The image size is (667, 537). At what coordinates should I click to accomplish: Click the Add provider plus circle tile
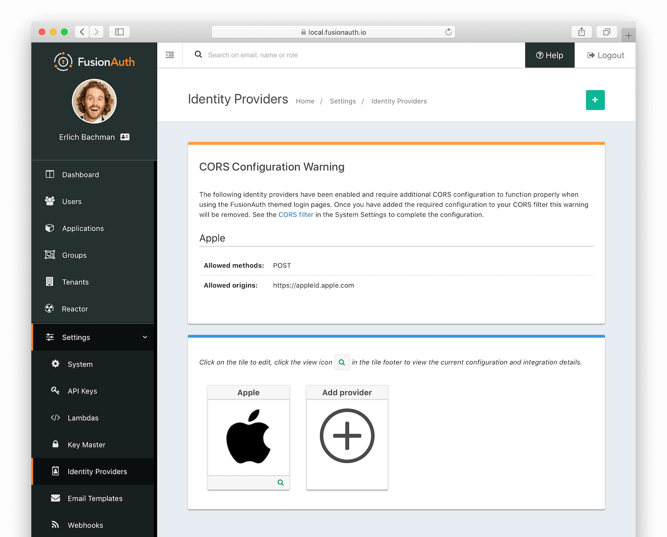click(x=347, y=436)
